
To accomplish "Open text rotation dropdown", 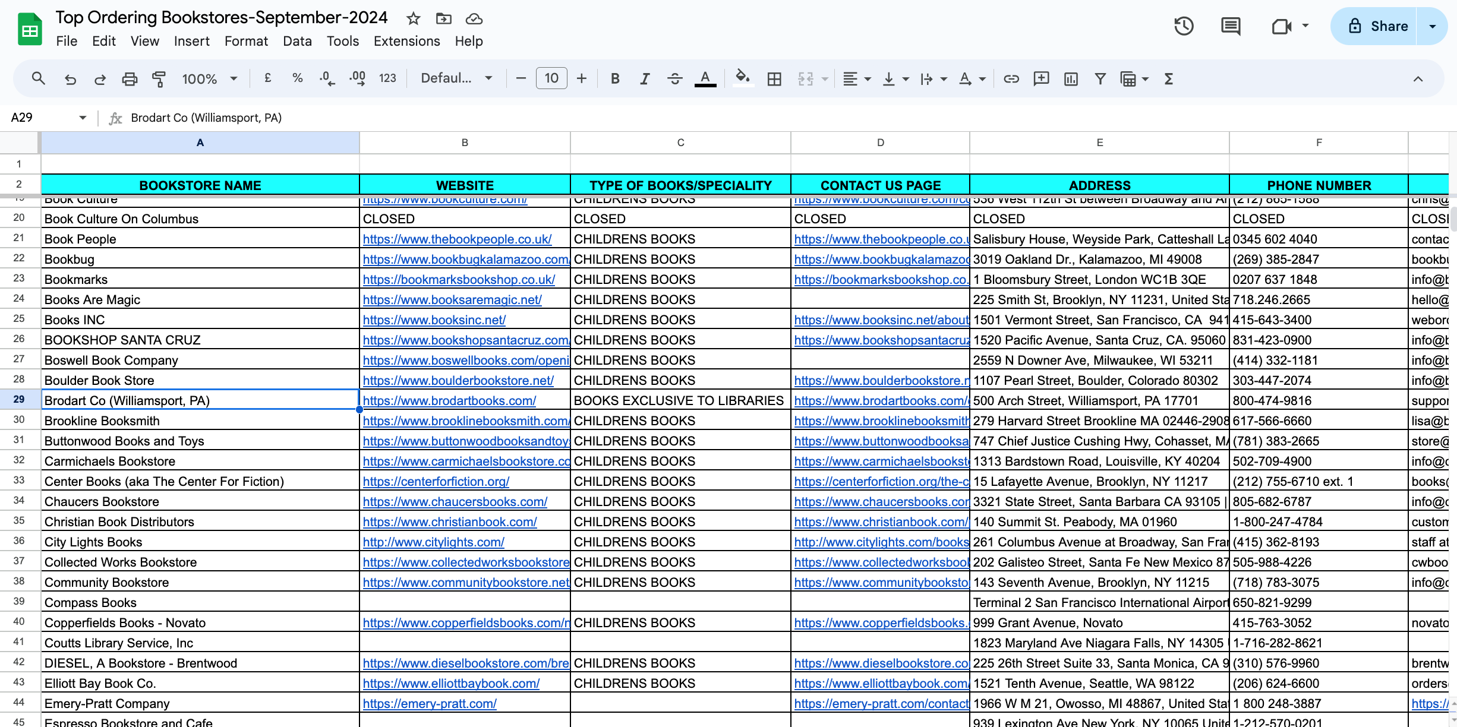I will (x=972, y=78).
